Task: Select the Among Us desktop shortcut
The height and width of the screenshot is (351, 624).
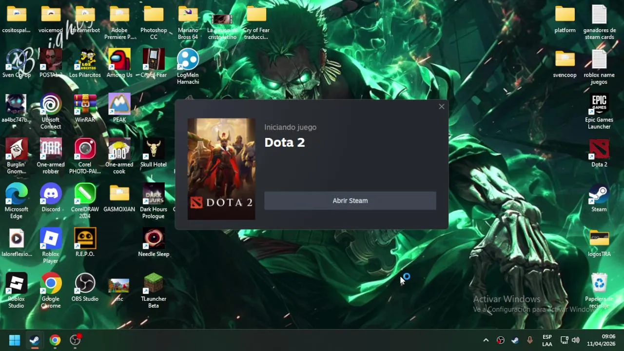Action: (x=119, y=63)
